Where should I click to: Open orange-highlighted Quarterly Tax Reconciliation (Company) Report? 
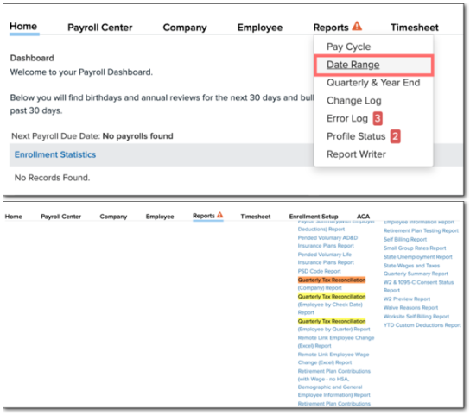point(332,284)
